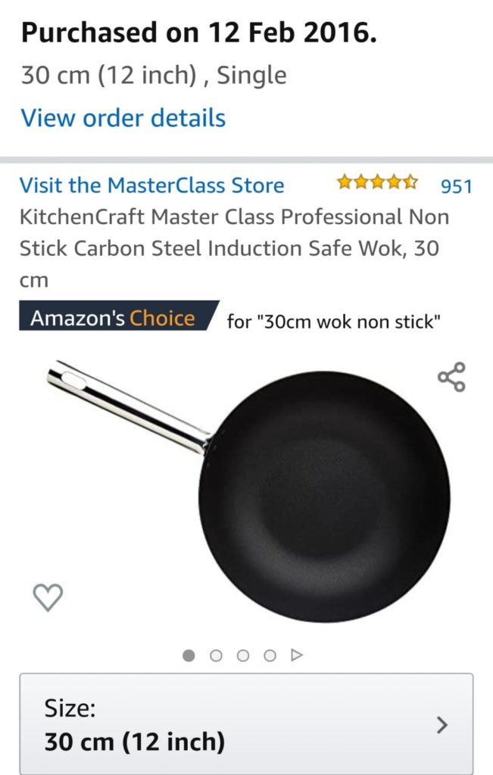Open the Size 30 cm option box

246,724
